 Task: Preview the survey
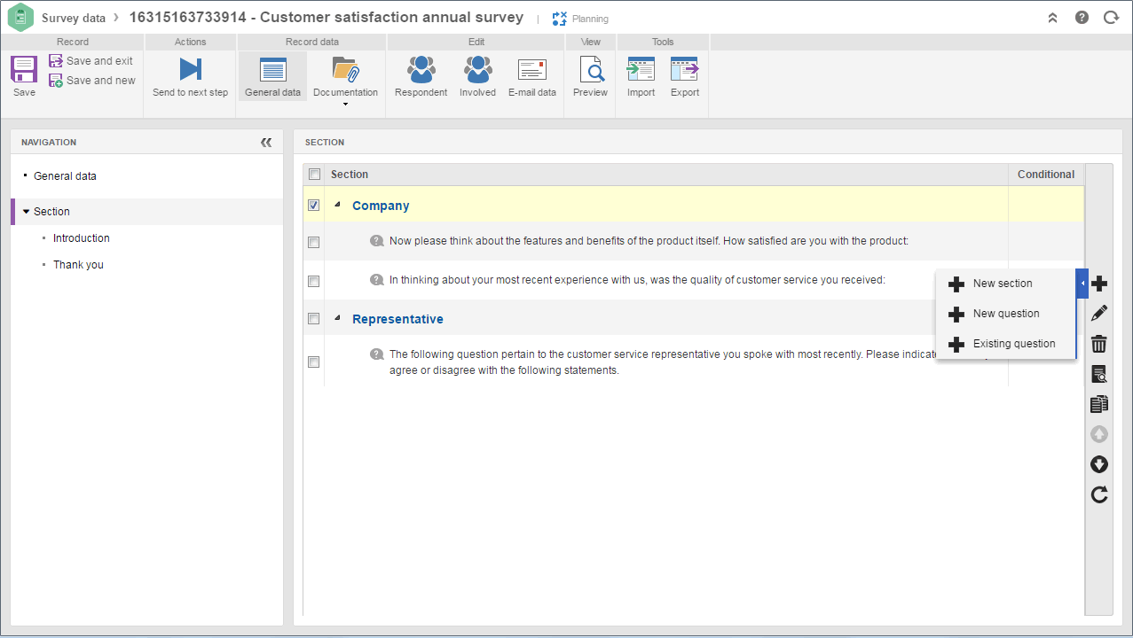[x=590, y=76]
